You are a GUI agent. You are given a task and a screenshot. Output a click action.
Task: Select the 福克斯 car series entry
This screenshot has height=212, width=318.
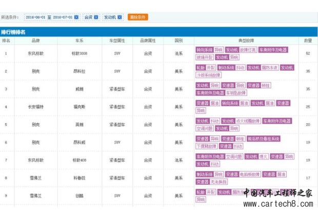coord(80,107)
